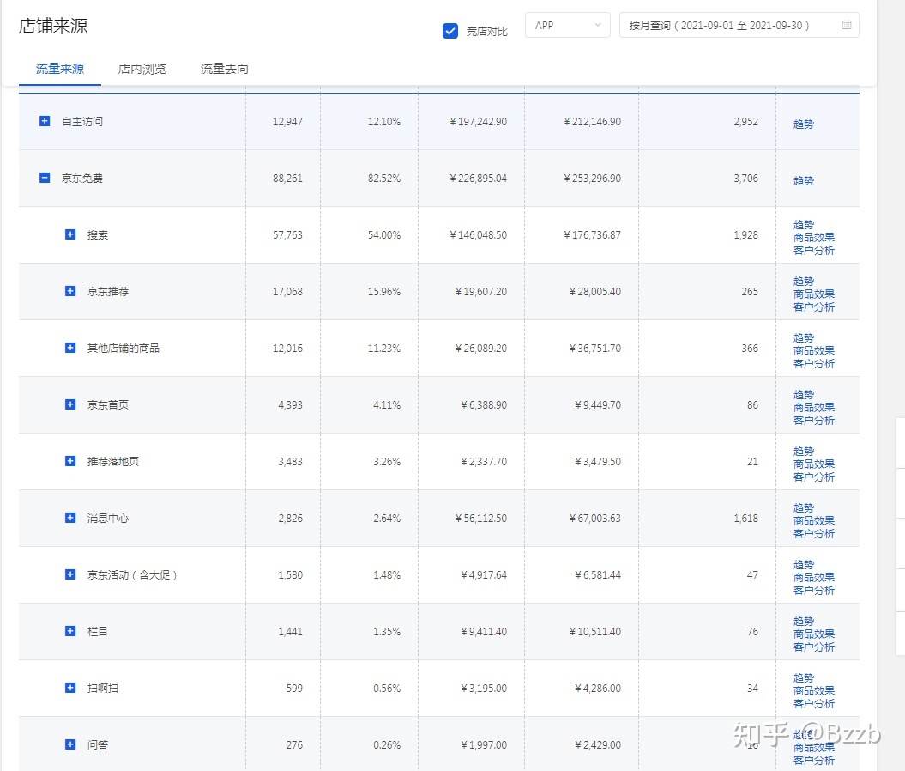Open 商品效果 link in 京东首页 row
This screenshot has width=905, height=771.
[814, 407]
